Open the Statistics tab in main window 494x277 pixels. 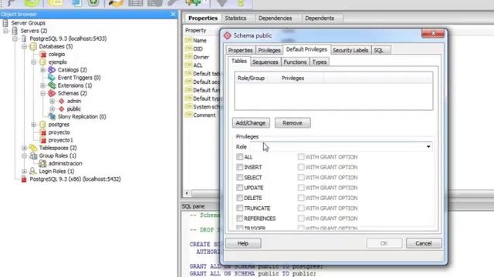(235, 18)
